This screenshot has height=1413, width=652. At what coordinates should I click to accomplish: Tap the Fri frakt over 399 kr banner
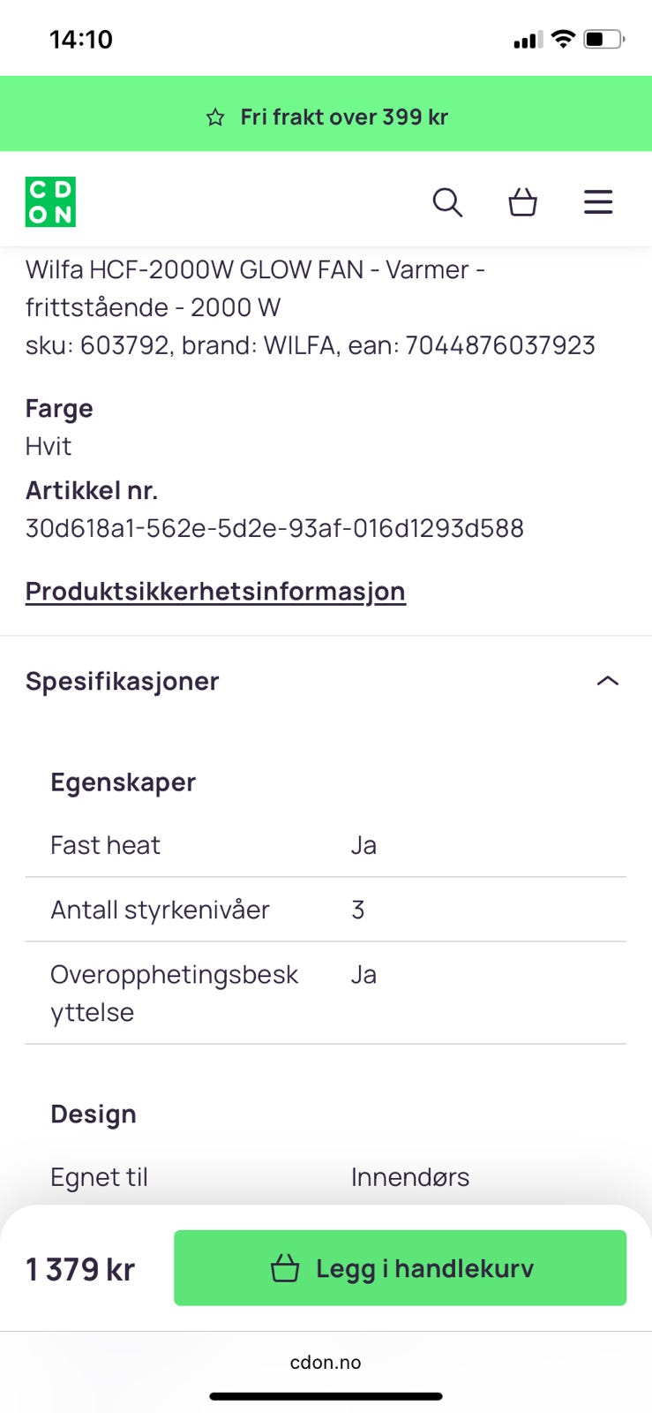tap(344, 117)
